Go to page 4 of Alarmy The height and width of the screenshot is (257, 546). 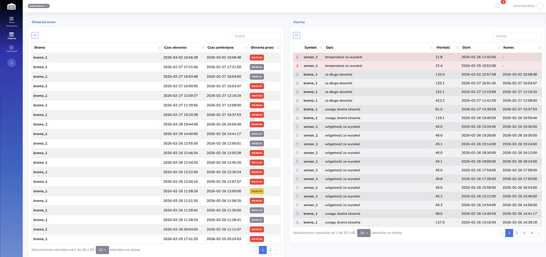point(531,233)
